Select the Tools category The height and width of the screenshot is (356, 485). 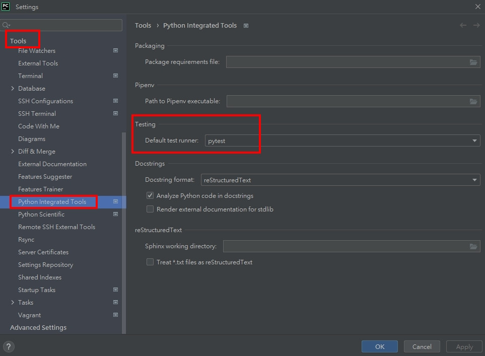click(x=18, y=41)
